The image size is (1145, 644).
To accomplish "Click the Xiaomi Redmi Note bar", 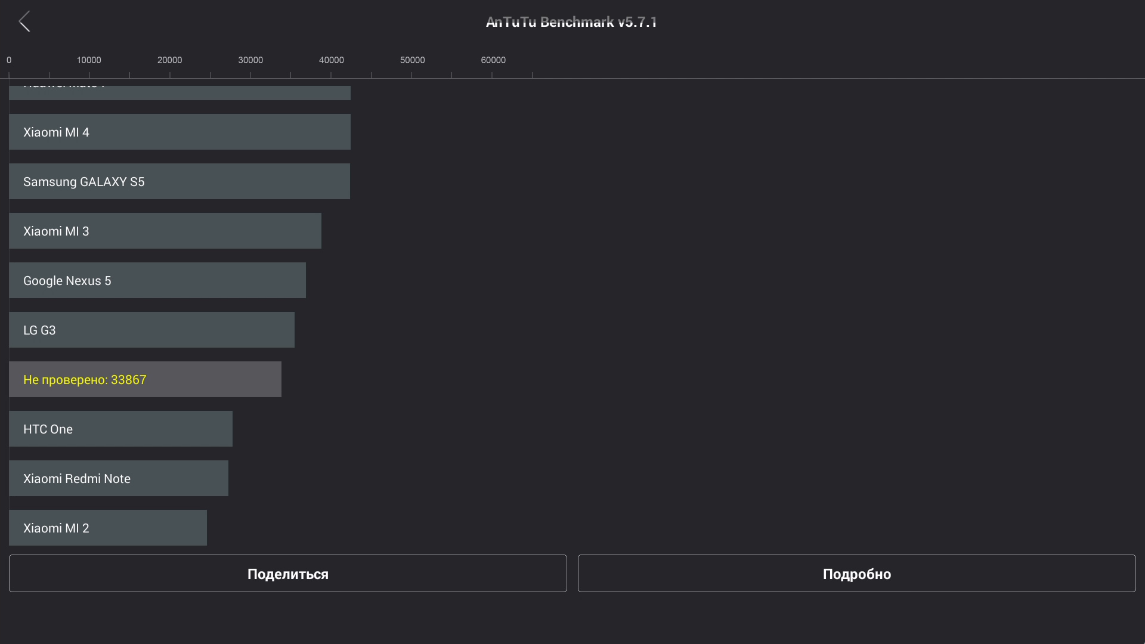I will pos(119,478).
